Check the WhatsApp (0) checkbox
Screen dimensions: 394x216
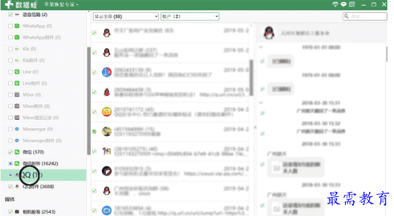click(11, 26)
